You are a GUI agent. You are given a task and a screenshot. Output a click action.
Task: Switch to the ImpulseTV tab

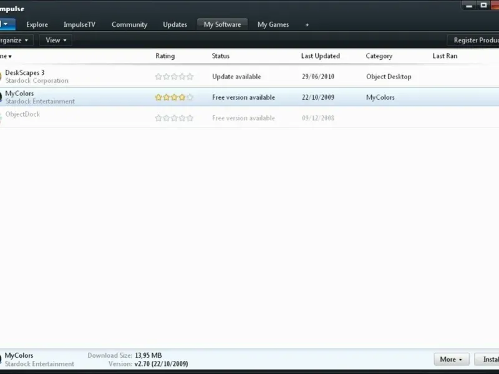coord(79,24)
